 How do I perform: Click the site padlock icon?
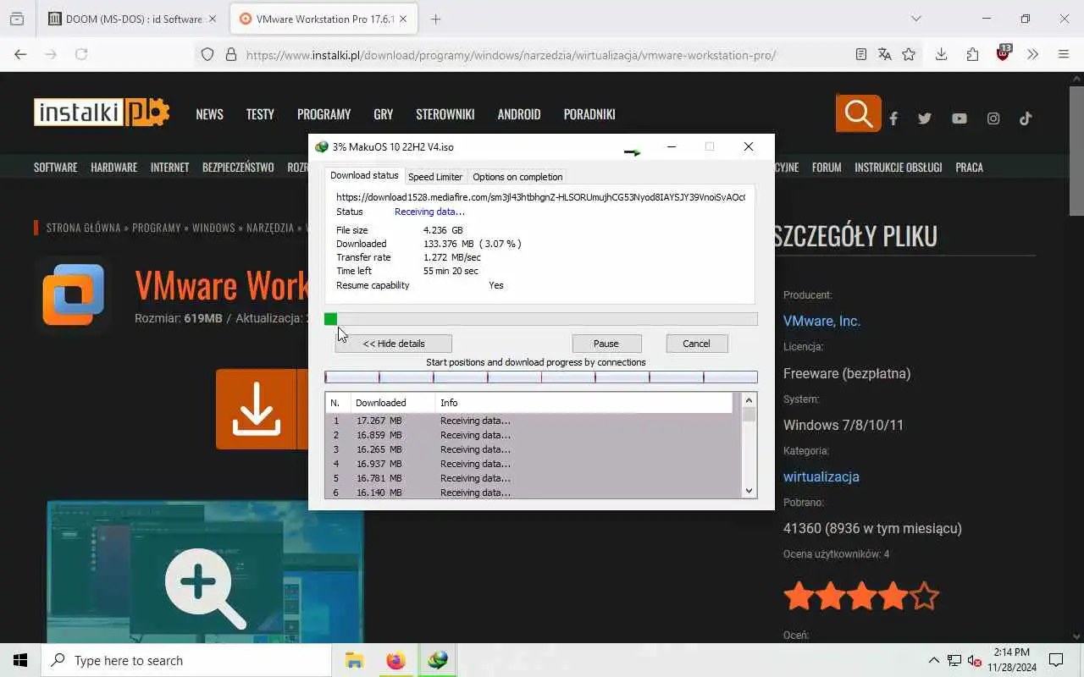click(x=230, y=54)
